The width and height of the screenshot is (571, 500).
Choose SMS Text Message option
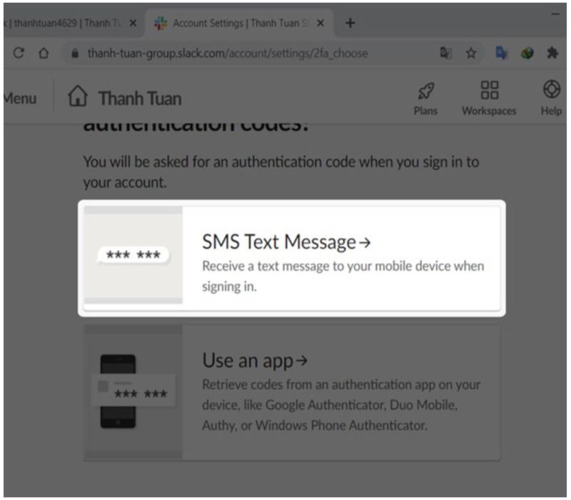292,259
